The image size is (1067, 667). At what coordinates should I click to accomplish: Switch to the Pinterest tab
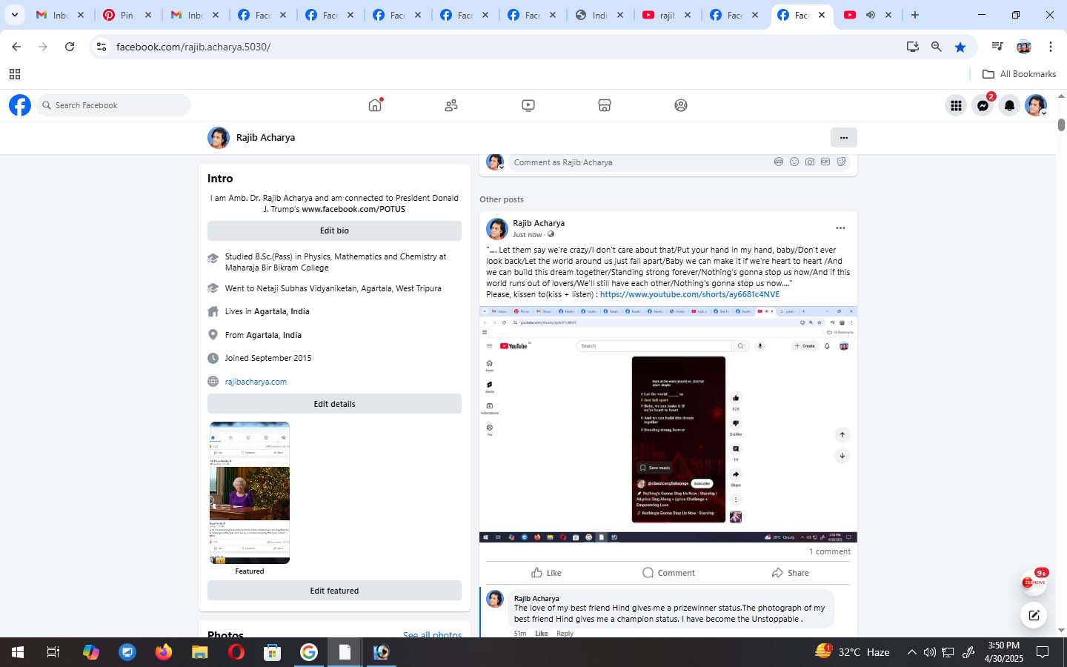(x=127, y=15)
